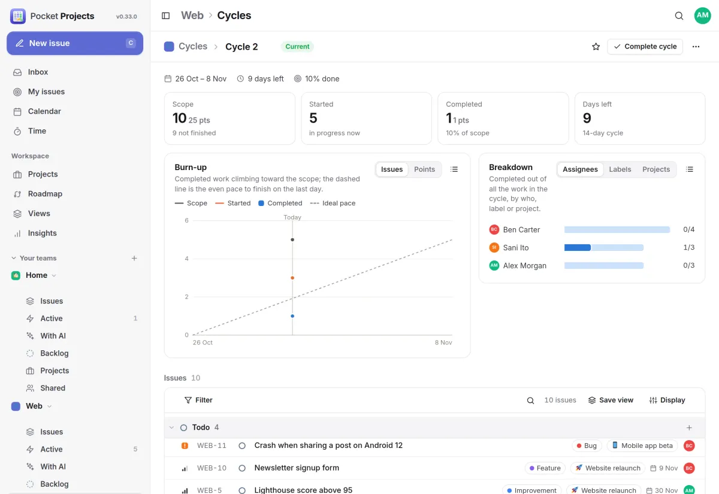Add issue to Todo group
719x494 pixels.
689,428
